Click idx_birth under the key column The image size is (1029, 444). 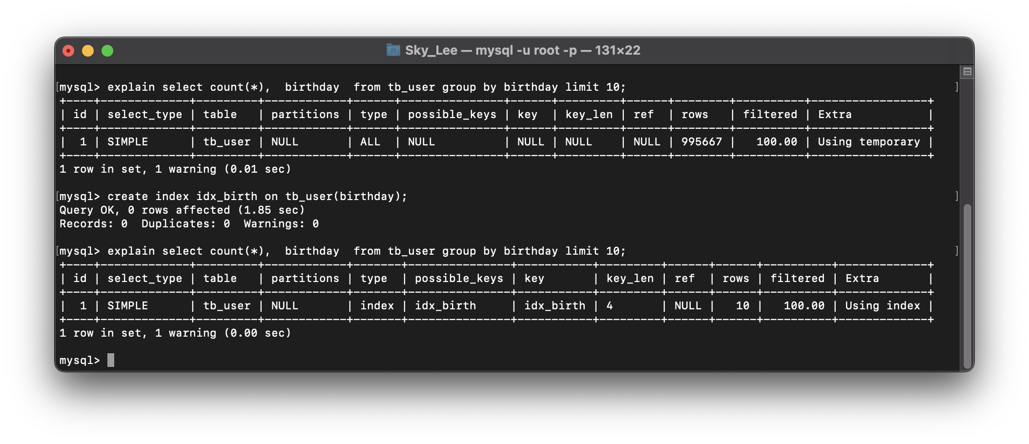[x=555, y=306]
